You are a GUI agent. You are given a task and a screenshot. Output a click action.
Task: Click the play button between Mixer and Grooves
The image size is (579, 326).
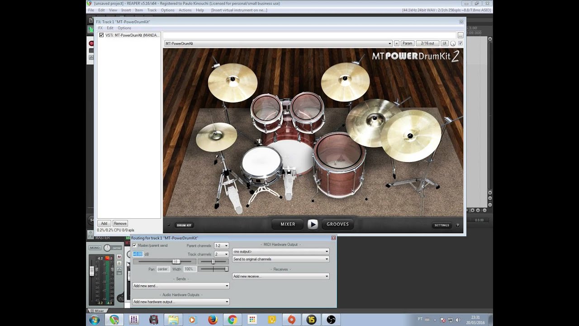pyautogui.click(x=313, y=224)
